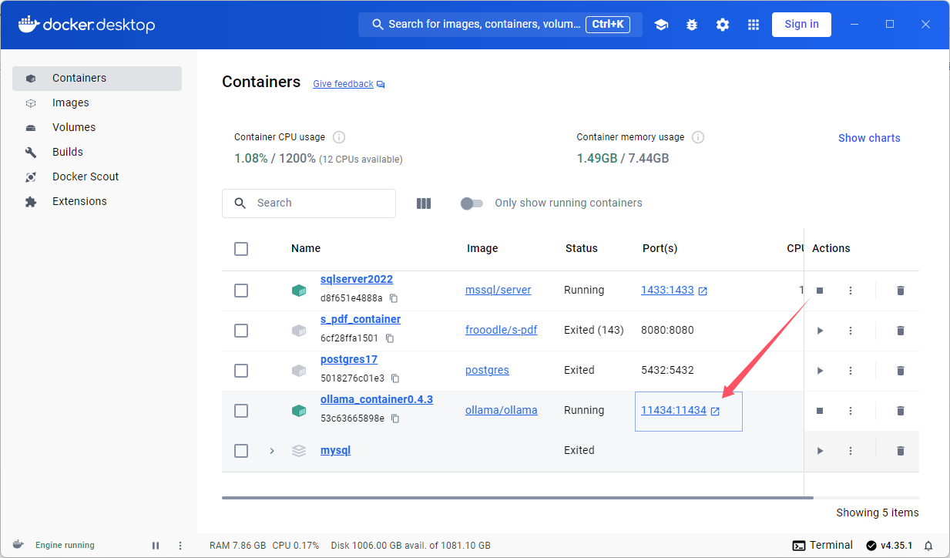Open Extensions in sidebar
The width and height of the screenshot is (950, 558).
point(97,202)
